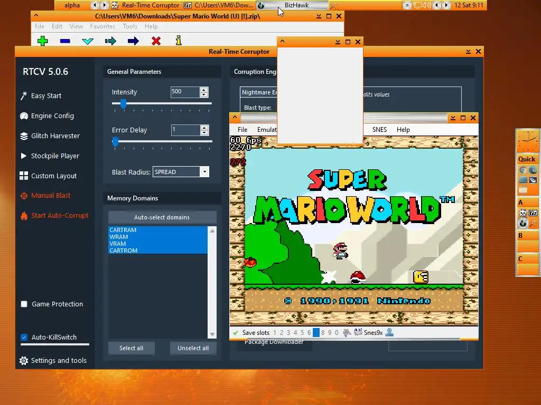Open Custom Layout in RTCV sidebar

pos(48,176)
